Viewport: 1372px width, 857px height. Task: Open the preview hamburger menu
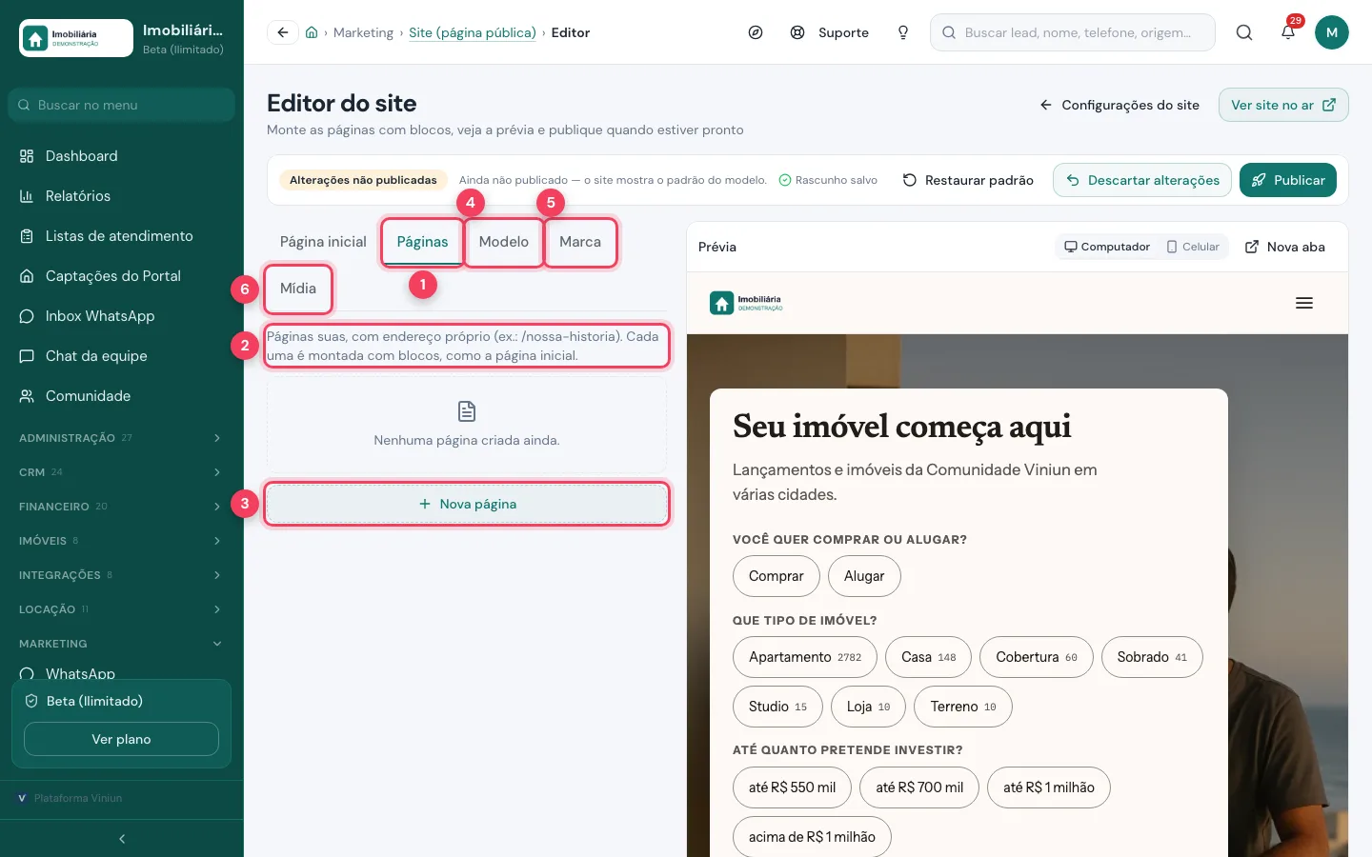pyautogui.click(x=1304, y=303)
